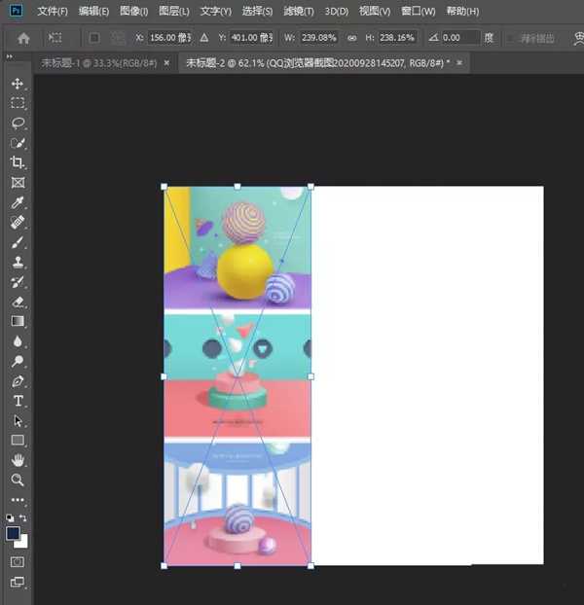This screenshot has width=584, height=605.
Task: Choose the Hand tool
Action: click(x=18, y=460)
